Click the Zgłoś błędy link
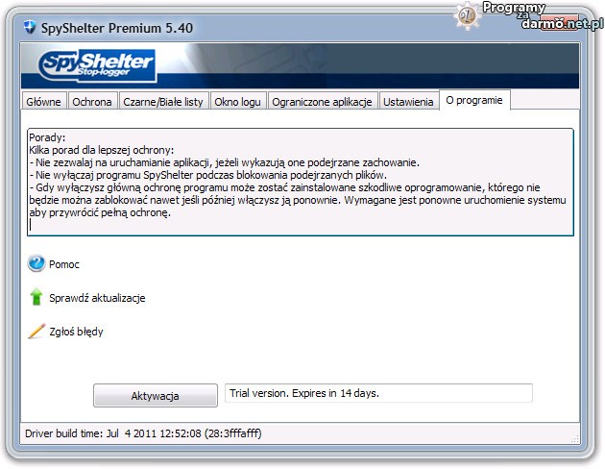605x469 pixels. coord(76,333)
